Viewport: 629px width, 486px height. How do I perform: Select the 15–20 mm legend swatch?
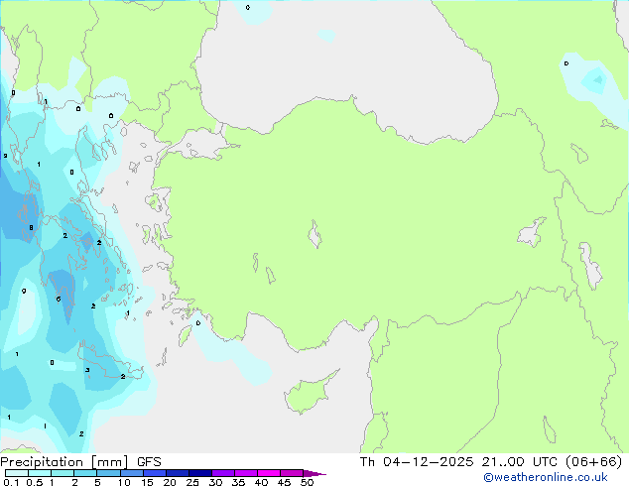pos(154,473)
